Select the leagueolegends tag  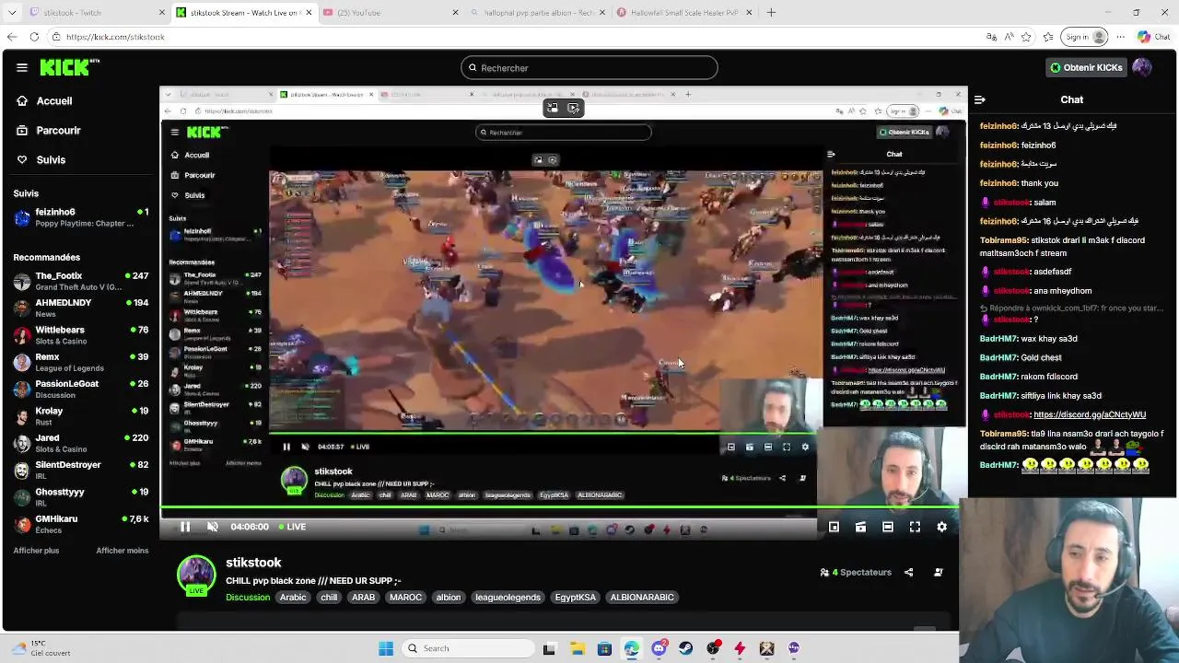point(508,598)
